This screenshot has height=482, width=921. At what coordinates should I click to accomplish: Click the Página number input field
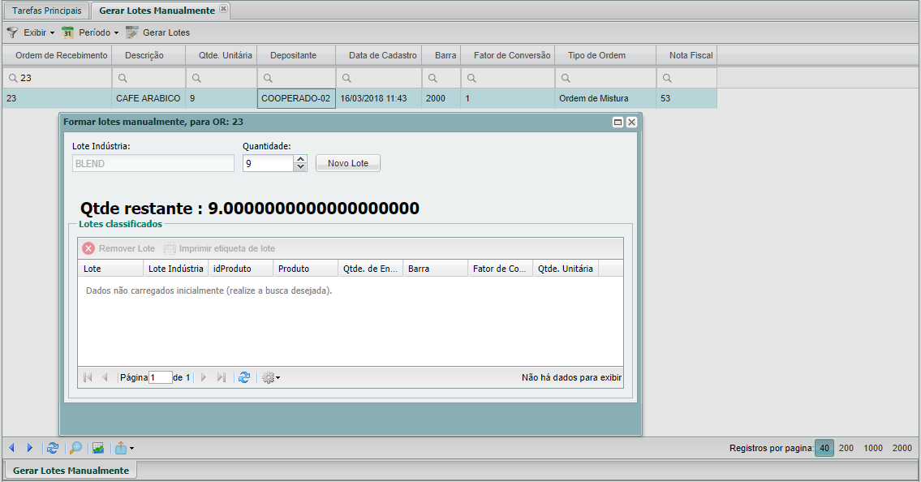(161, 377)
